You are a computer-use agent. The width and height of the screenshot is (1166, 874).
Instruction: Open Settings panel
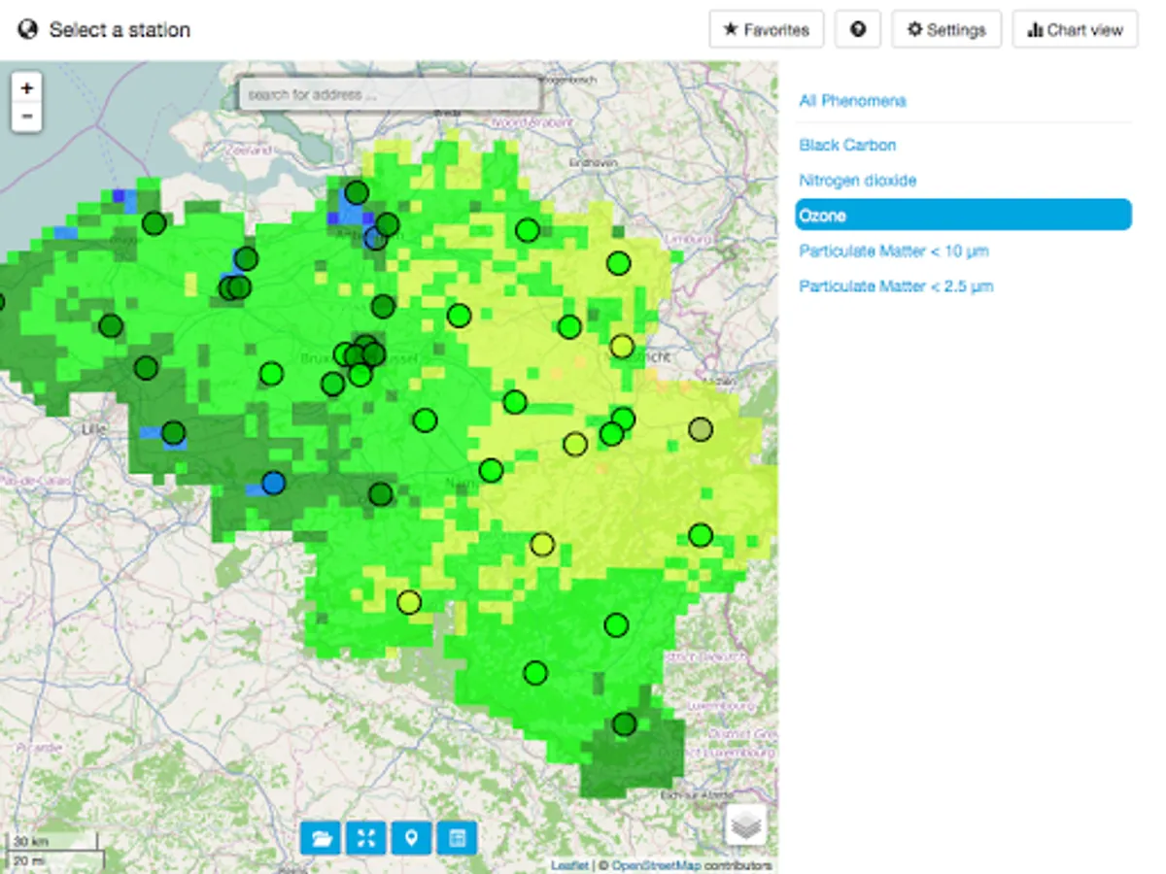tap(946, 30)
